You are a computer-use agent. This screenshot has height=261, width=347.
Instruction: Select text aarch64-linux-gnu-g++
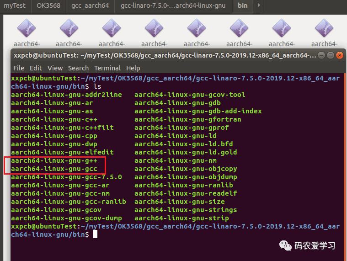[54, 160]
